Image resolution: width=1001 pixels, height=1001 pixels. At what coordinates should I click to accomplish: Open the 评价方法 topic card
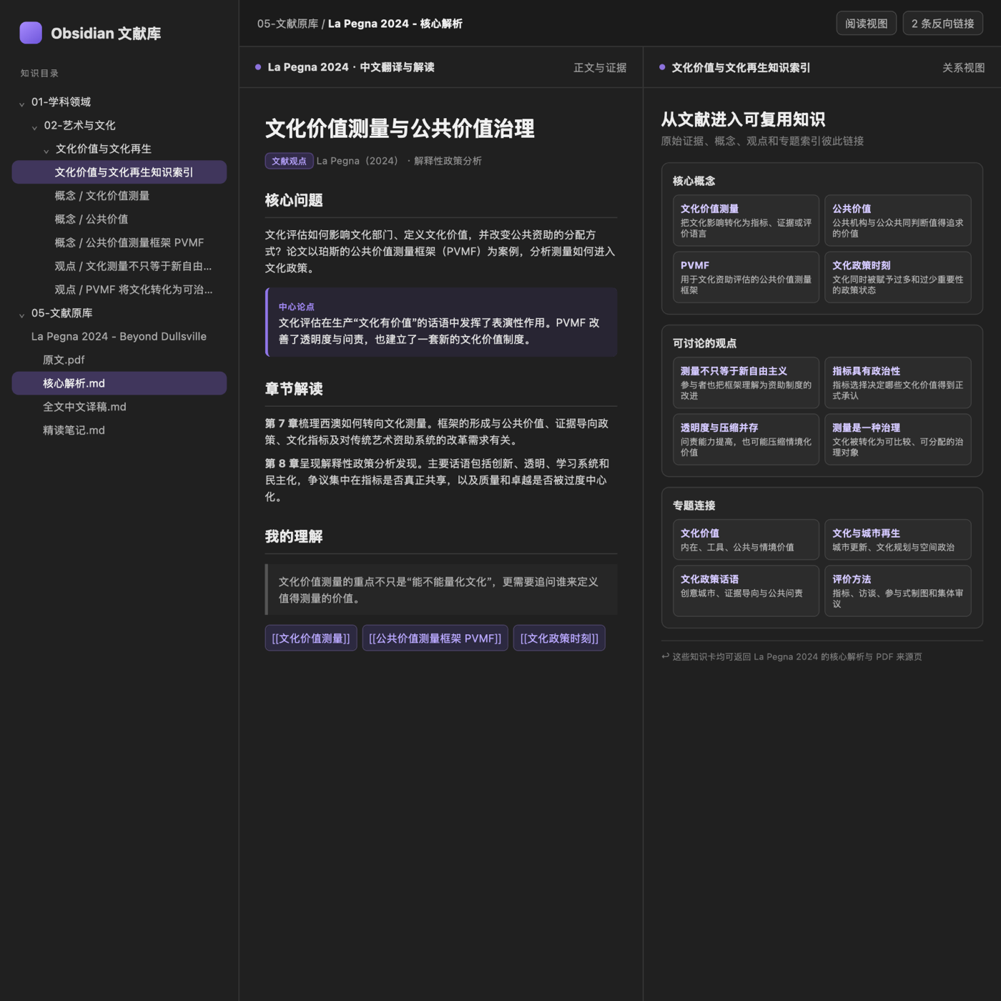[897, 591]
